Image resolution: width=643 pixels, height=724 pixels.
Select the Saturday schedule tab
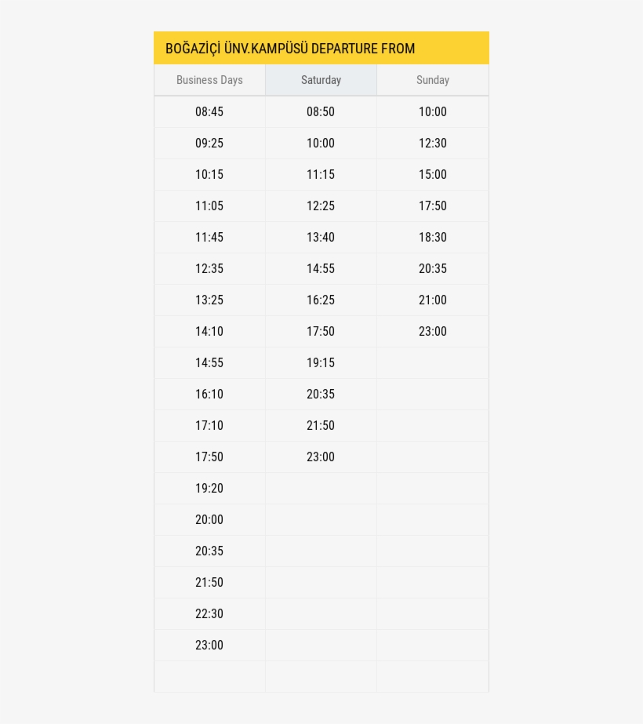coord(321,80)
